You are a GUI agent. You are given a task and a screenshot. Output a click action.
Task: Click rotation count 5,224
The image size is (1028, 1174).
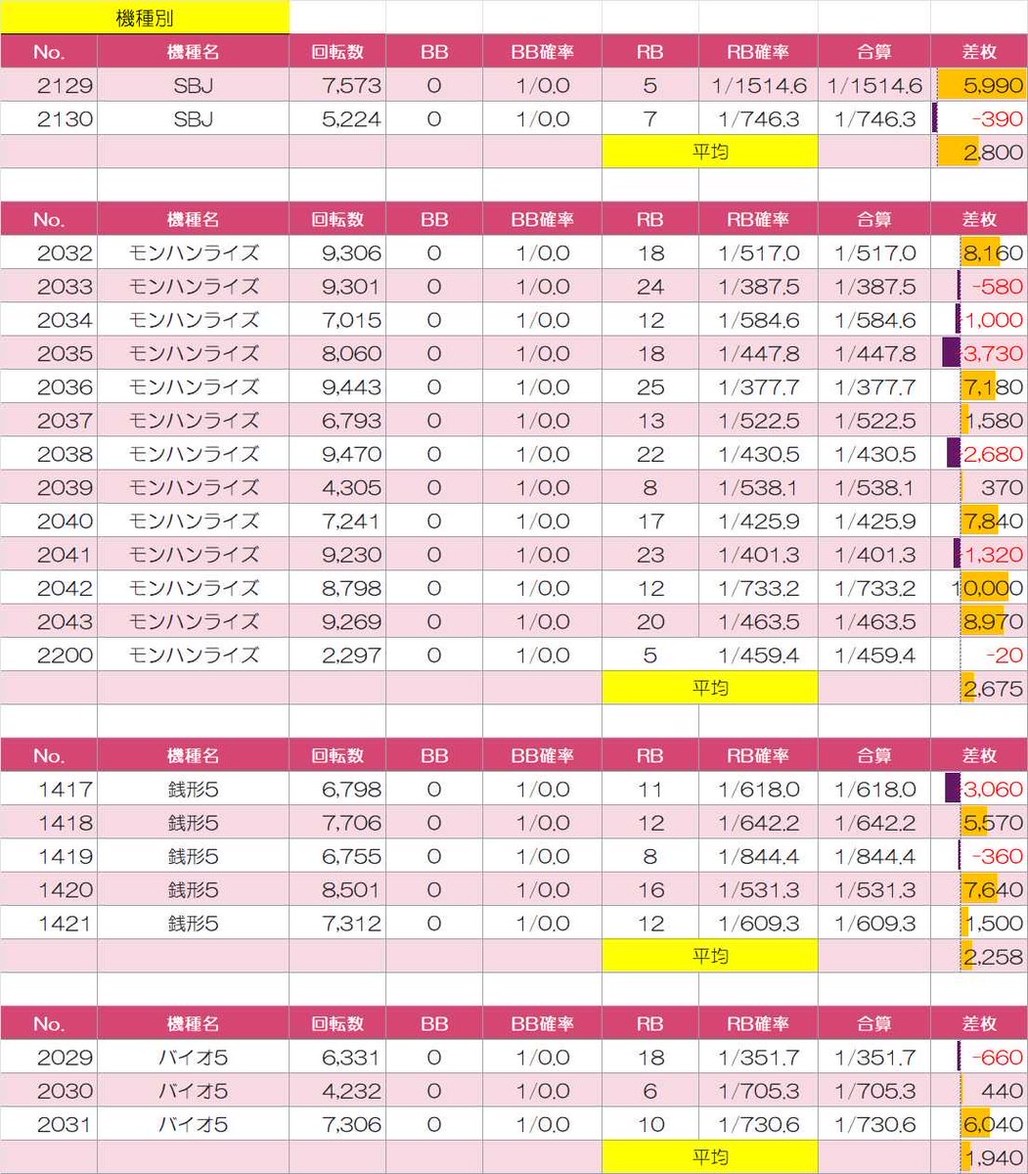click(352, 119)
